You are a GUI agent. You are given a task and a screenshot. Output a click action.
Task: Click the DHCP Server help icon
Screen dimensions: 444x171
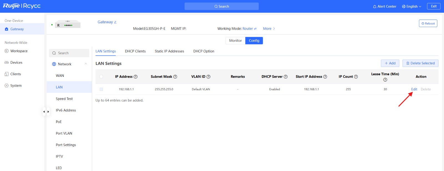point(286,77)
